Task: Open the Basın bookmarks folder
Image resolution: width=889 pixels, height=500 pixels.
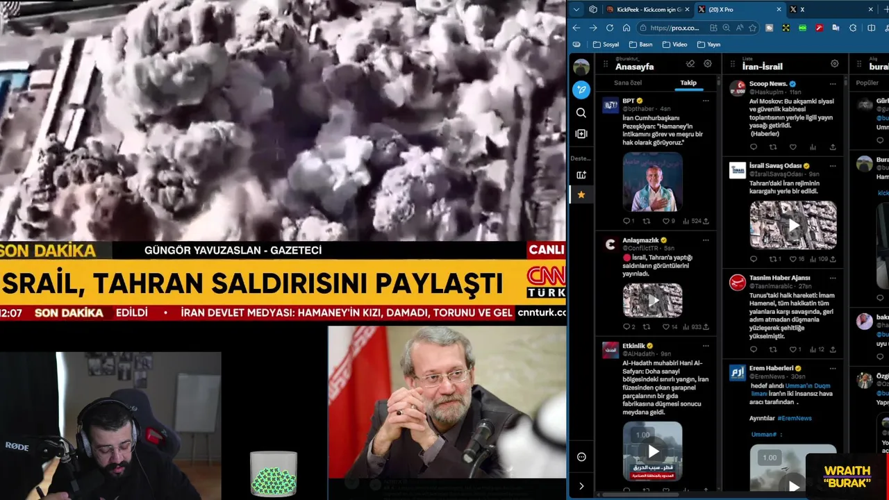Action: [x=640, y=44]
